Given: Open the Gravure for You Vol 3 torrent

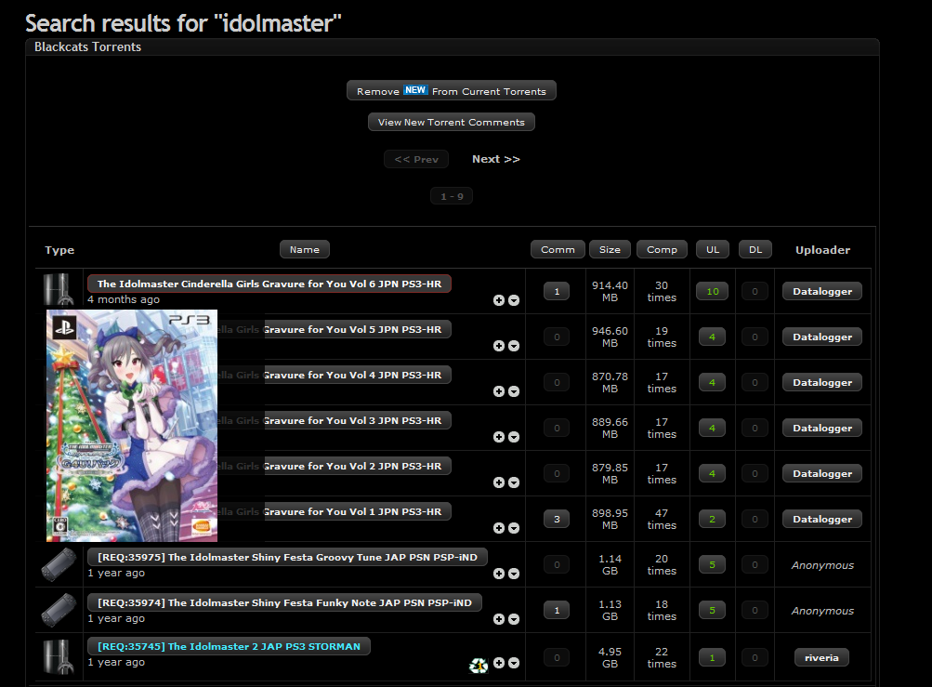Looking at the screenshot, I should pyautogui.click(x=357, y=420).
